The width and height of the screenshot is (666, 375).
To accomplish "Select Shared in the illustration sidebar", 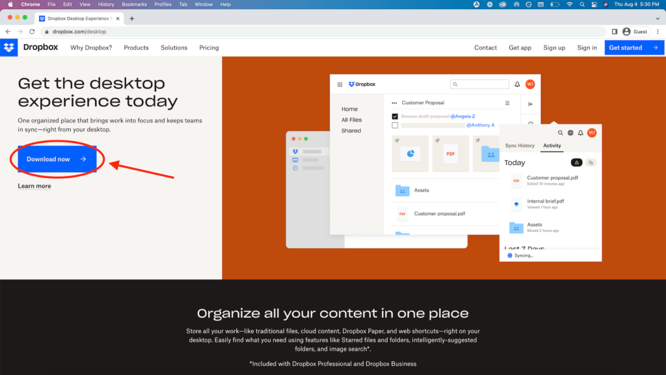I will point(351,131).
